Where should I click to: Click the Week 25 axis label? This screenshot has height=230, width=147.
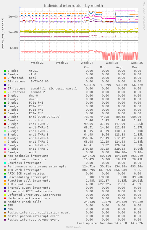[x=112, y=63]
